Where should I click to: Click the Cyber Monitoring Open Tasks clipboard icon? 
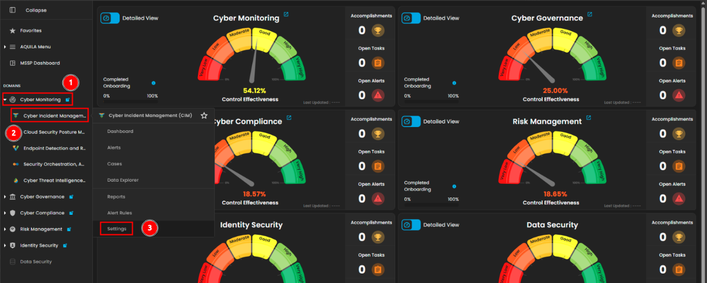click(378, 63)
